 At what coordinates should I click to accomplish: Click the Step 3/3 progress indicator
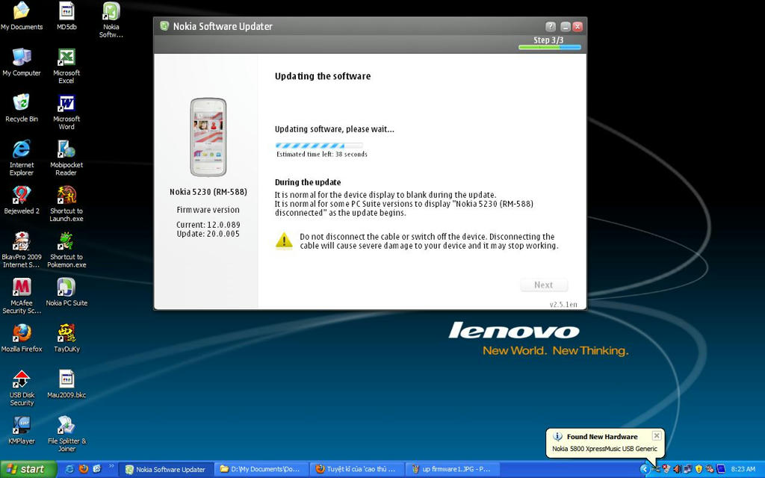pos(549,43)
